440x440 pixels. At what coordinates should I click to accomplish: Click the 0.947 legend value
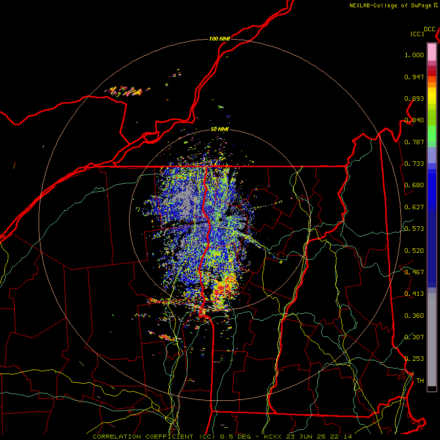tap(414, 77)
